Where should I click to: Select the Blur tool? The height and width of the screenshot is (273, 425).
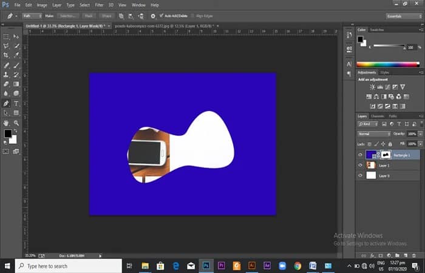(6, 93)
